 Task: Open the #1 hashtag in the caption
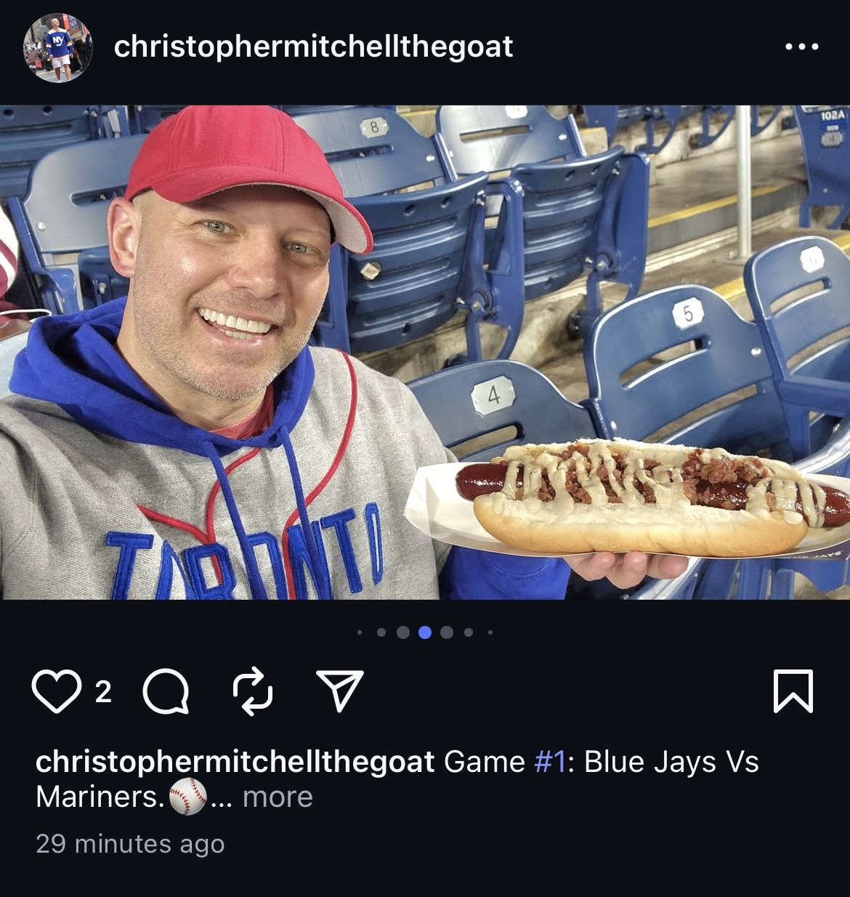[549, 762]
